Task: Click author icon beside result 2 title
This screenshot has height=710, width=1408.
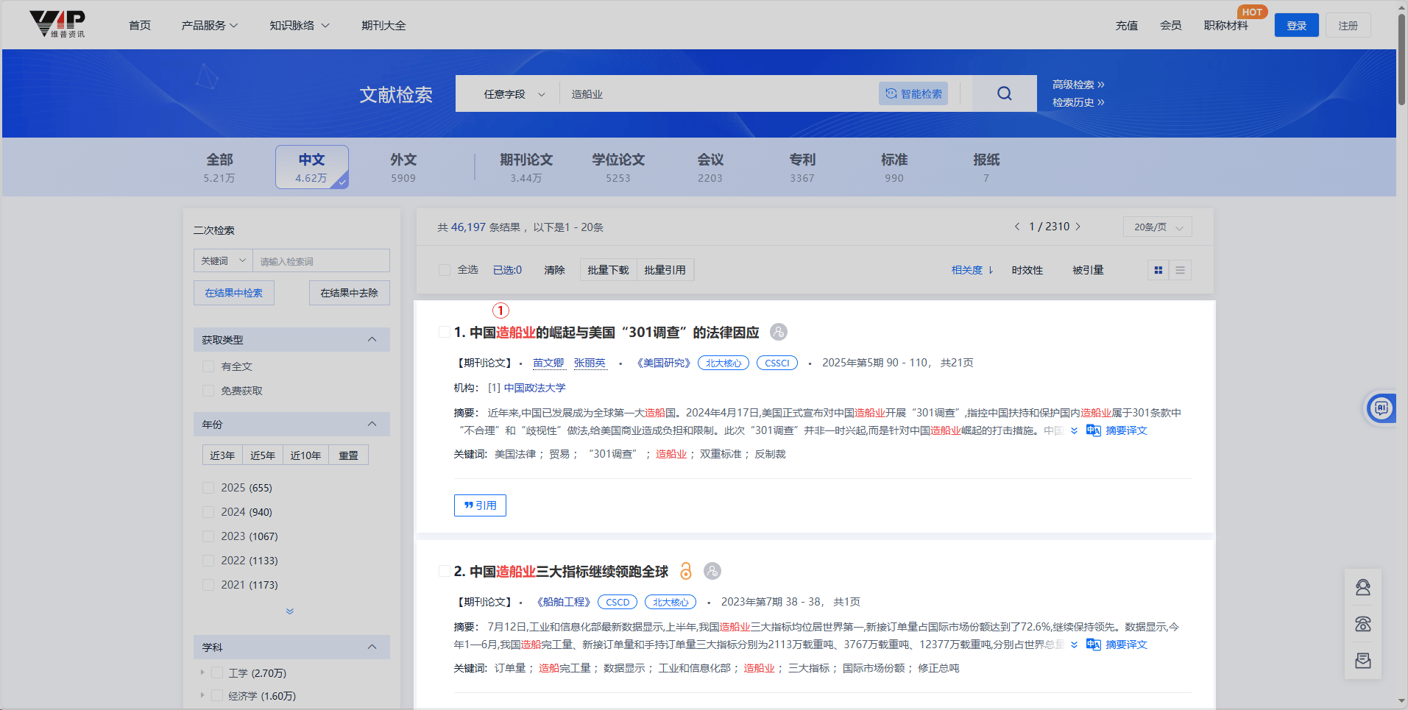Action: 712,571
